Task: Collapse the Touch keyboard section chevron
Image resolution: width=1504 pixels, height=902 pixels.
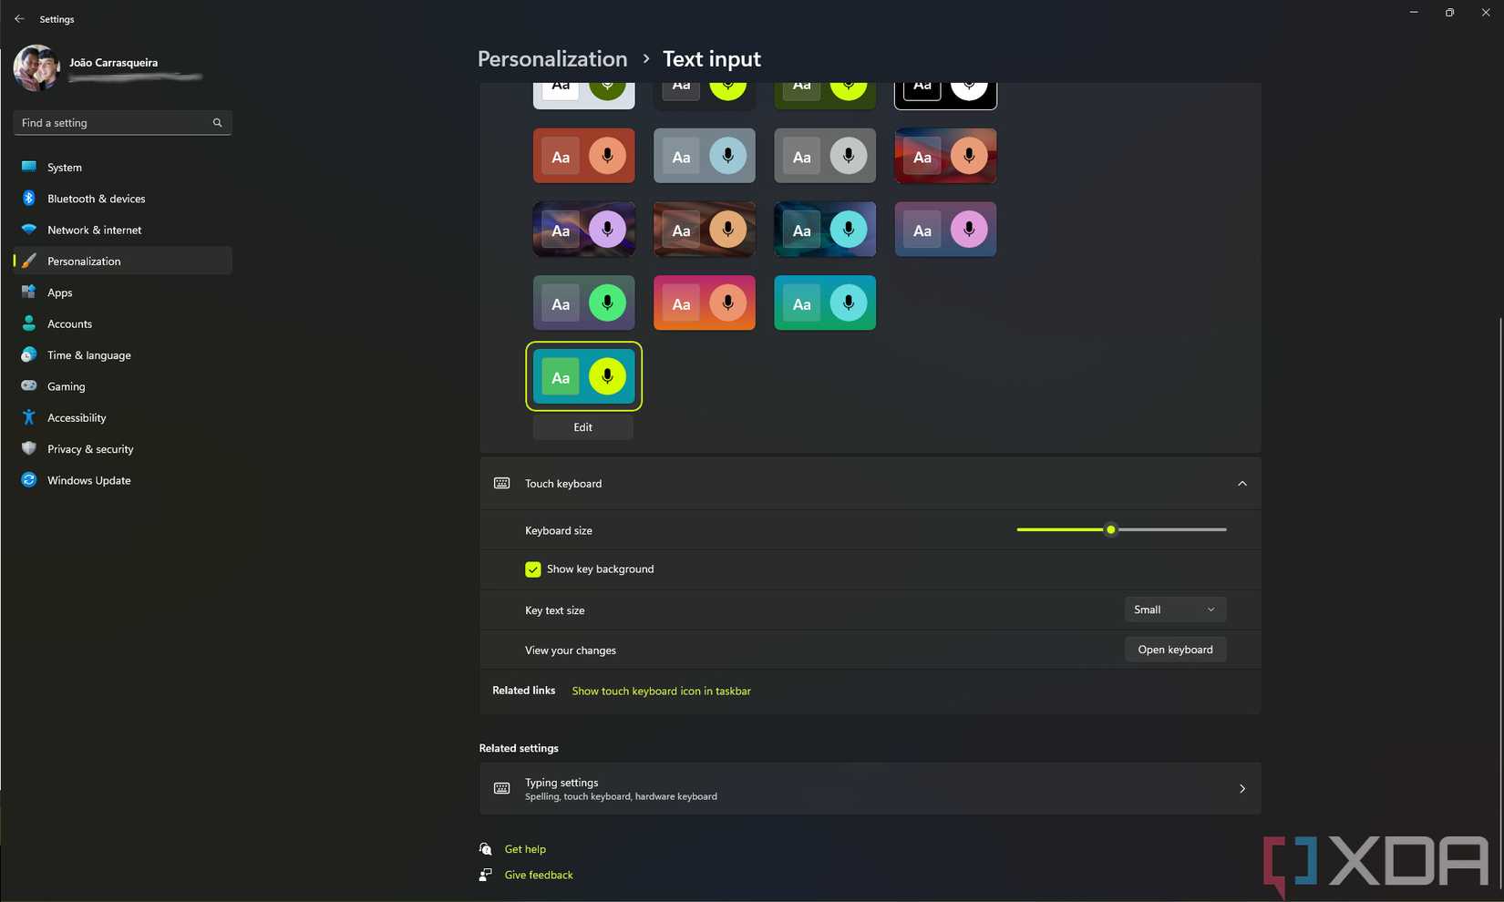Action: click(1242, 484)
